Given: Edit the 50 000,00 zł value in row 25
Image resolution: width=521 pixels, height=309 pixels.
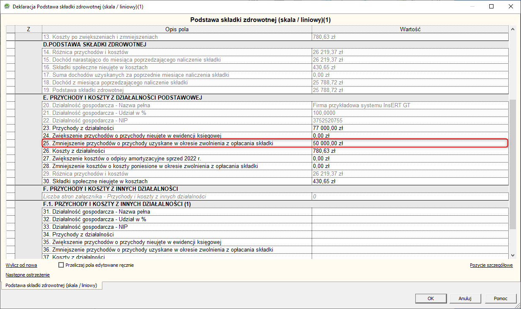Looking at the screenshot, I should pos(410,143).
